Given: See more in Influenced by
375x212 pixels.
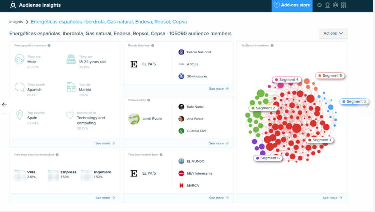Looking at the screenshot, I should point(219,143).
